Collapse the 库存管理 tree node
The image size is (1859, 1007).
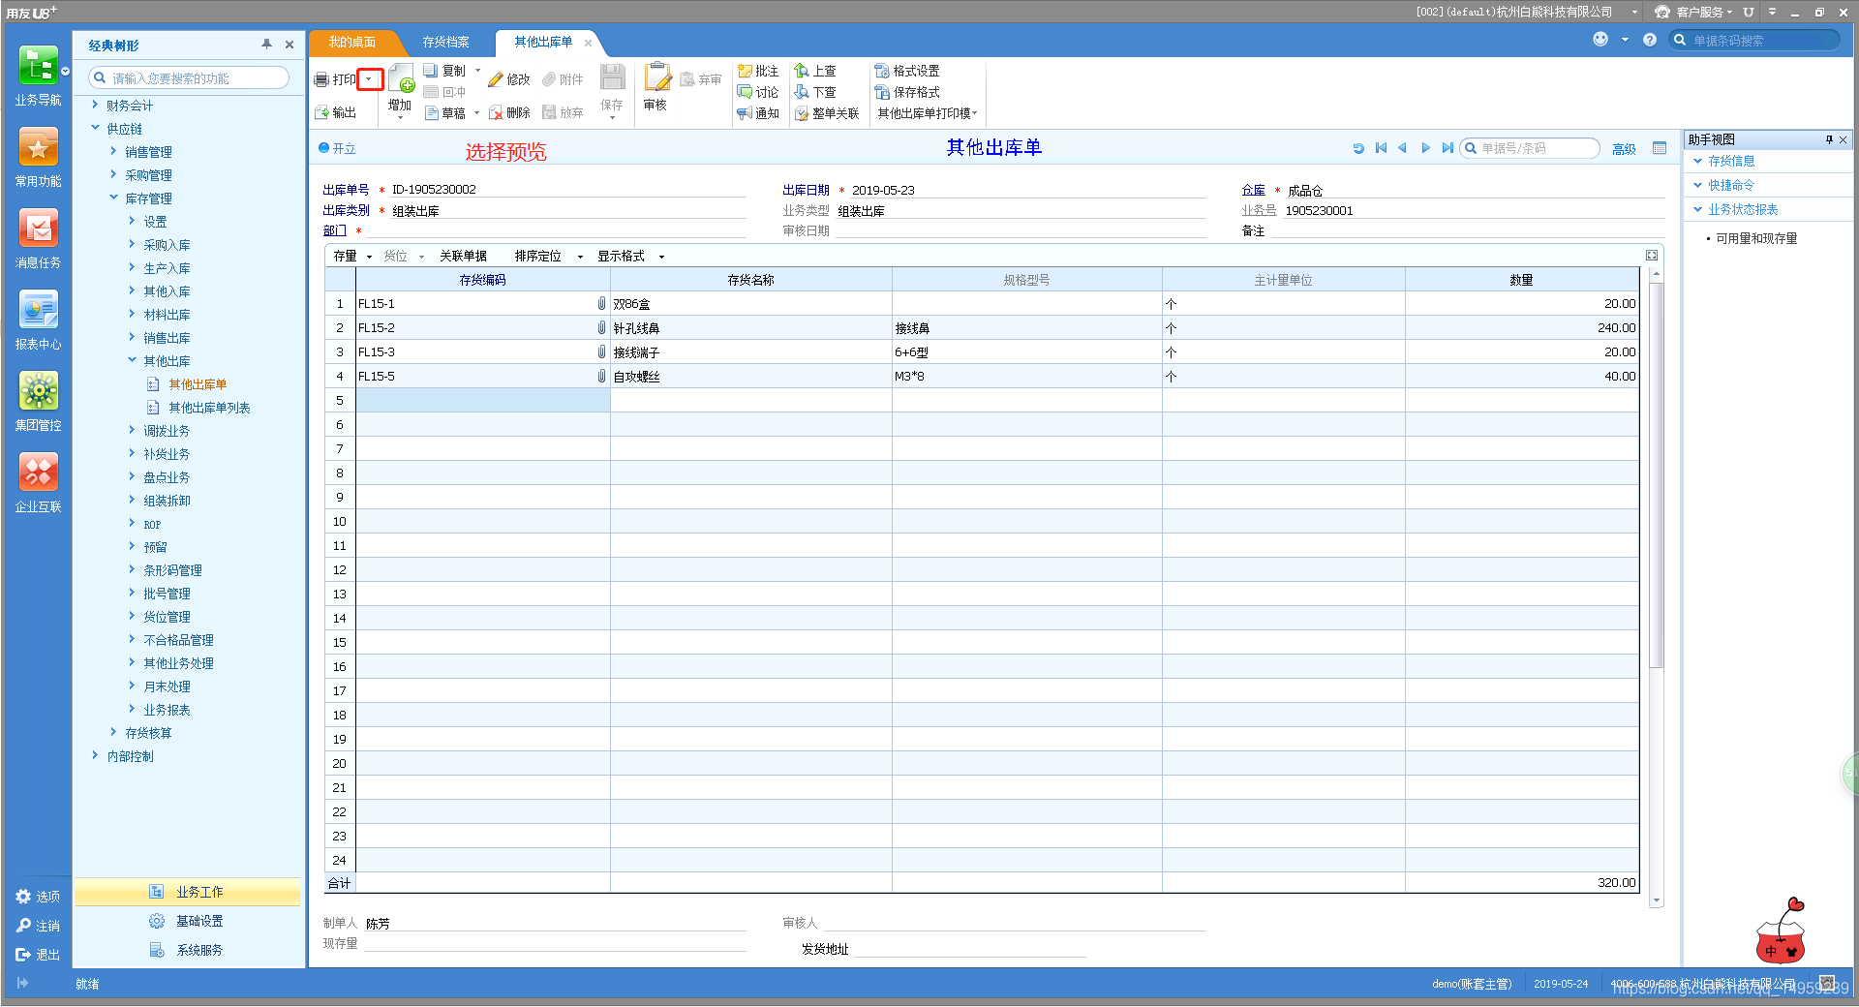113,198
